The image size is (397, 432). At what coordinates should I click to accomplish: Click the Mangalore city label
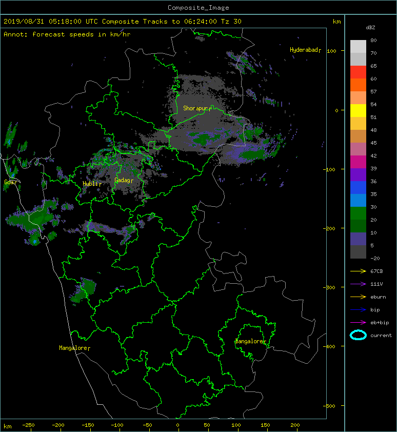coord(74,348)
